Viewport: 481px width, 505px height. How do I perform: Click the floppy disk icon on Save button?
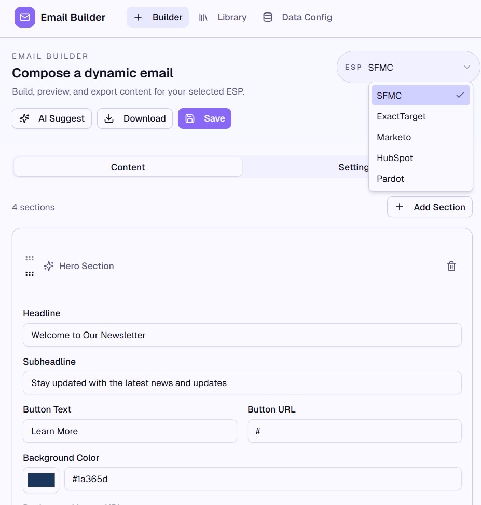[x=190, y=118]
